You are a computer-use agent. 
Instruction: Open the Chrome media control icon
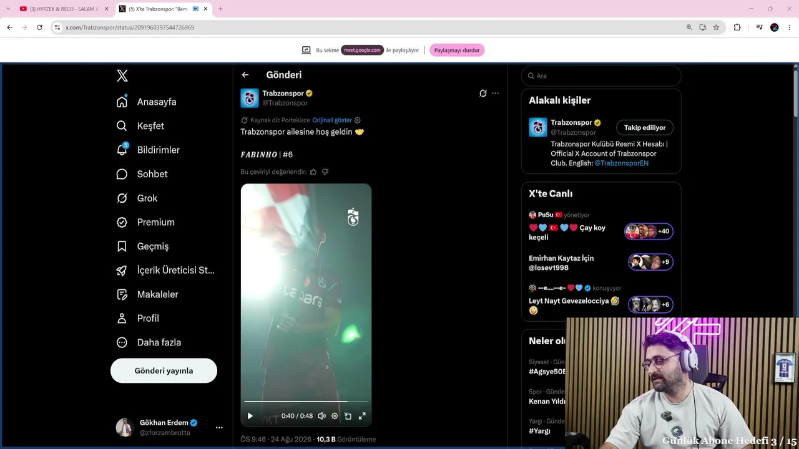[759, 27]
